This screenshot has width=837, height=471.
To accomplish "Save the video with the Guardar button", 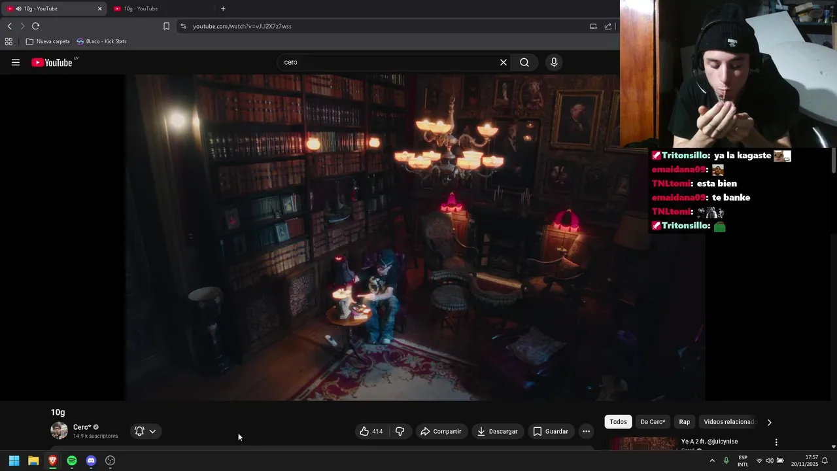I will tap(551, 431).
